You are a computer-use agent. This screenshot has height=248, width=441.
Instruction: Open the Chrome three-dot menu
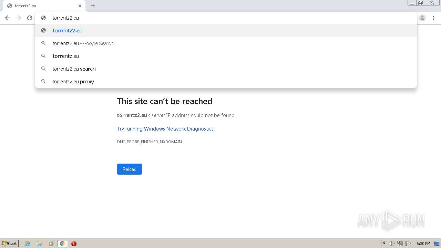(434, 18)
